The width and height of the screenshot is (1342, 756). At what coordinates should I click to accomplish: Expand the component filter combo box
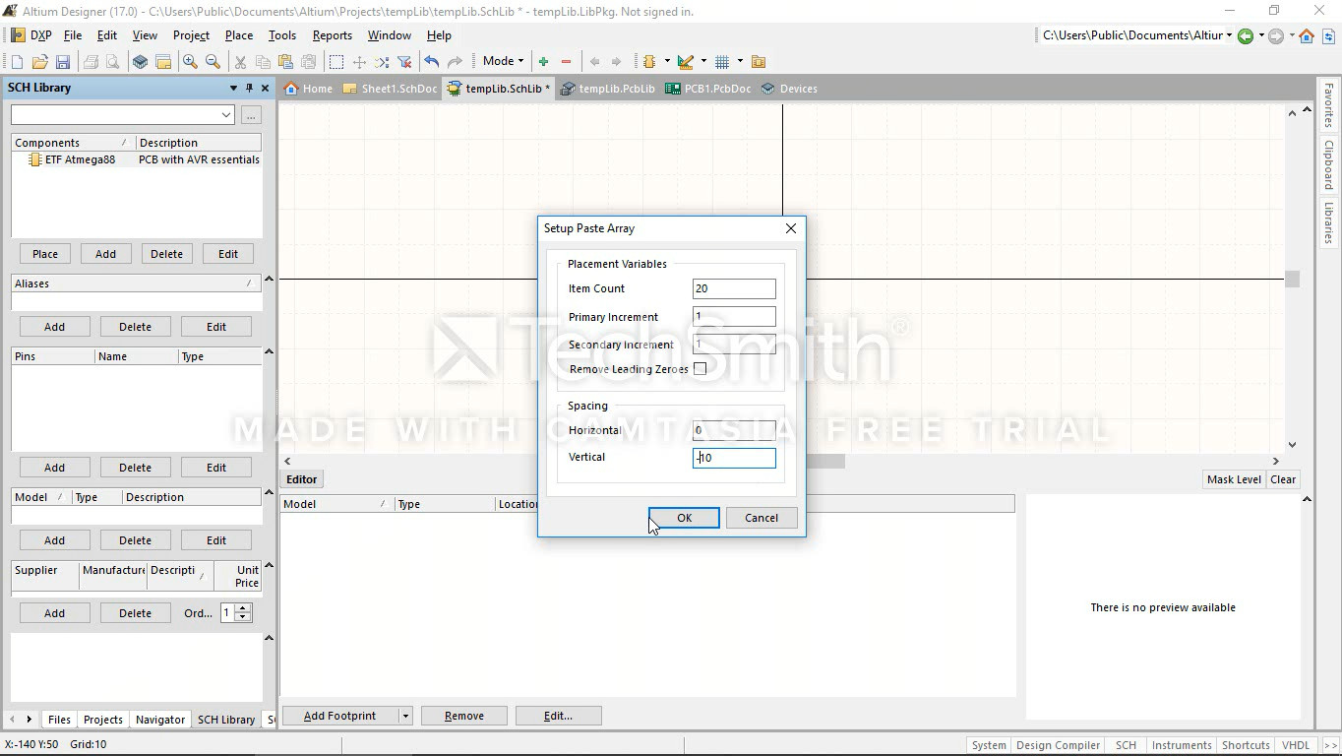click(226, 115)
